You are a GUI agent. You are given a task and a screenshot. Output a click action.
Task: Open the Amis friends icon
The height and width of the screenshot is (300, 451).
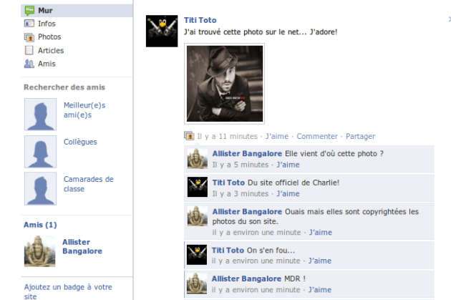tap(29, 64)
